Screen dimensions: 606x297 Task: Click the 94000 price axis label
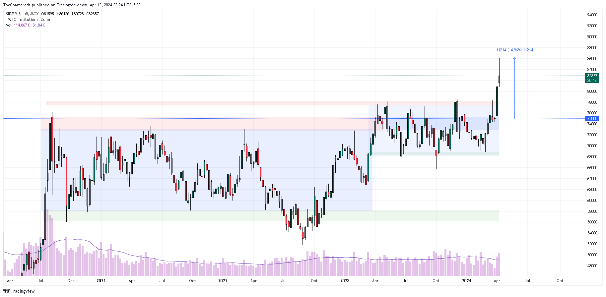pyautogui.click(x=592, y=15)
